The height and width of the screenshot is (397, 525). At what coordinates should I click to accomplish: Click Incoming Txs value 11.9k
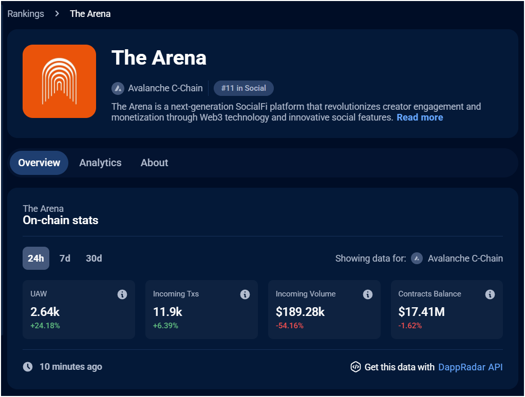[167, 312]
